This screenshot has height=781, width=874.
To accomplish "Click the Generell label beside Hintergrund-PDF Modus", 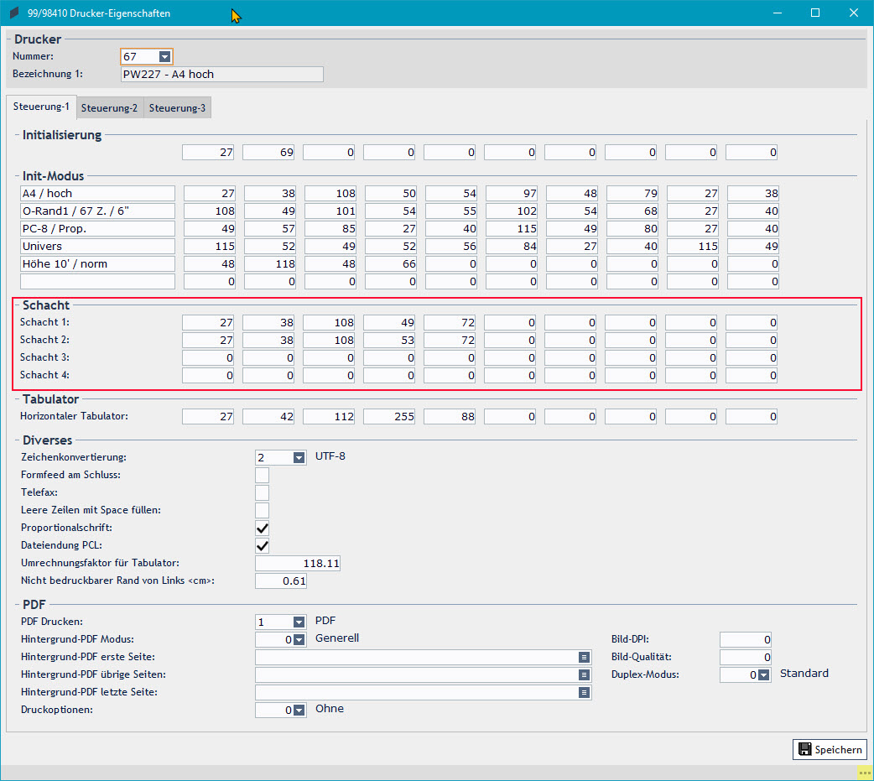I will (337, 638).
